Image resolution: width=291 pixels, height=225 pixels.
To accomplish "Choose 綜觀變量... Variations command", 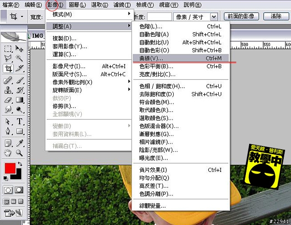I will [x=181, y=205].
